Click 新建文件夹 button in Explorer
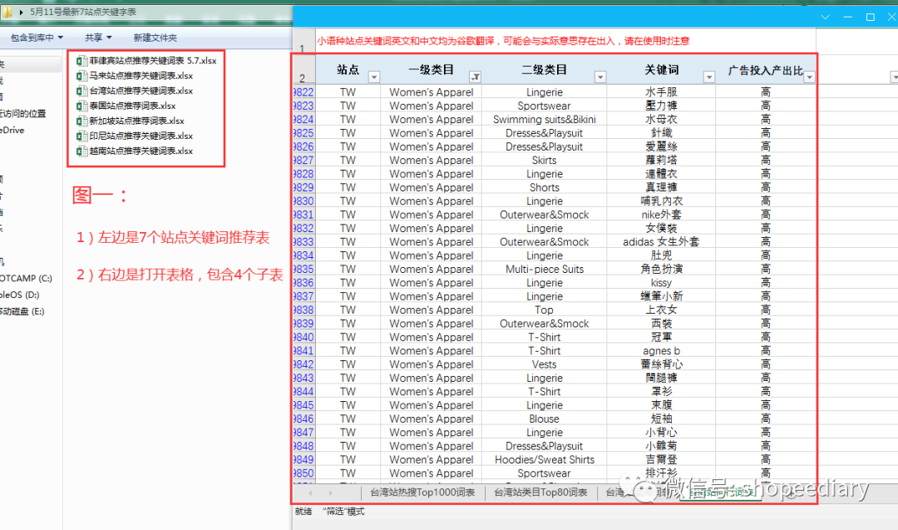898x530 pixels. click(x=155, y=37)
